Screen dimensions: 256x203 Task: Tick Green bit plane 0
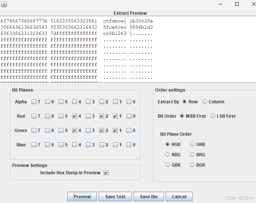(129, 131)
